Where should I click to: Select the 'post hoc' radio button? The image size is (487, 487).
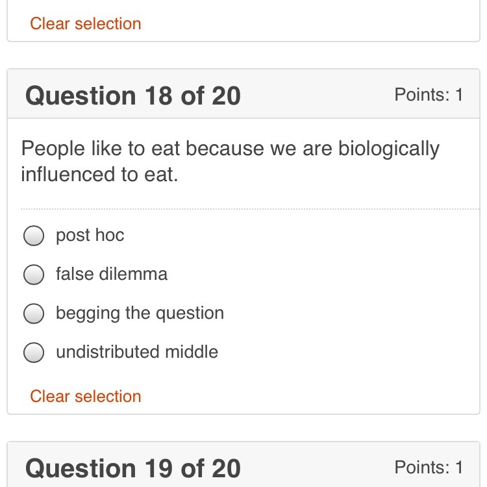pos(34,236)
